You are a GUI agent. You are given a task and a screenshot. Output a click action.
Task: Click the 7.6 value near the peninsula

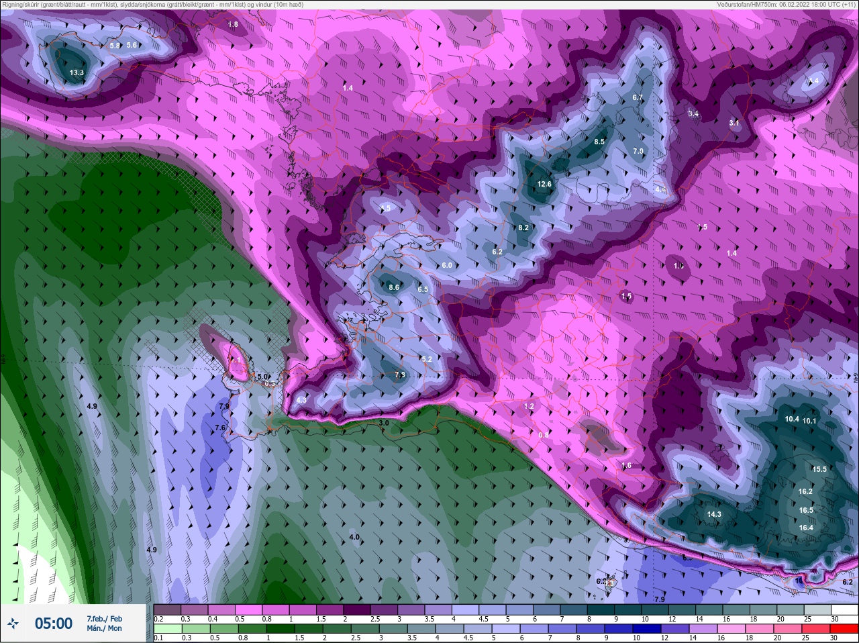point(220,428)
